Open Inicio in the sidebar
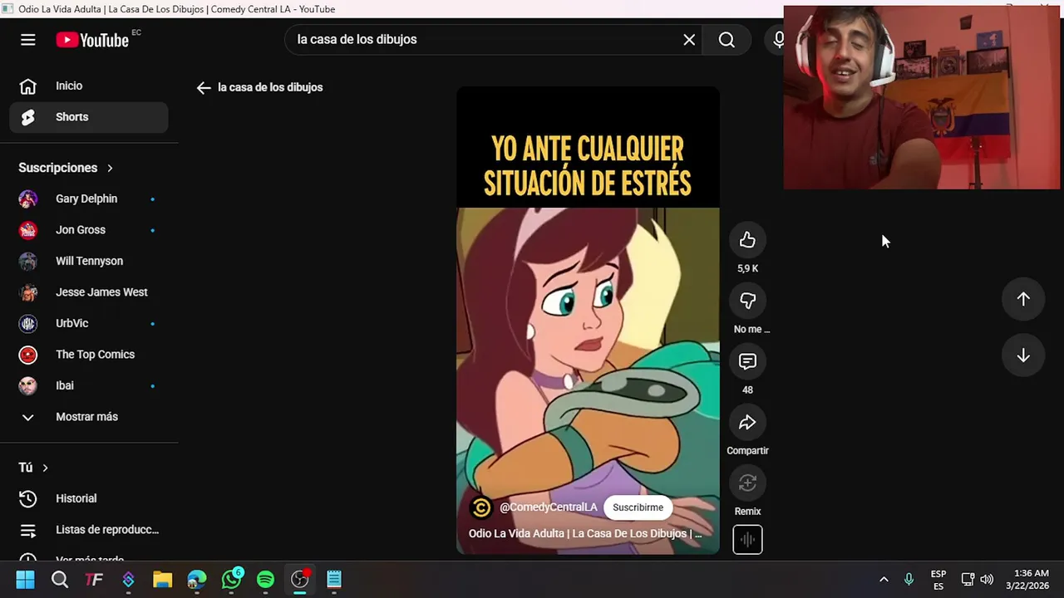The height and width of the screenshot is (598, 1064). coord(89,86)
